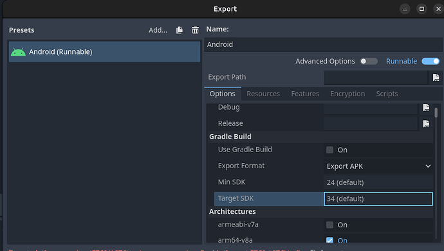Switch to the Encryption tab
Image resolution: width=444 pixels, height=251 pixels.
(347, 94)
